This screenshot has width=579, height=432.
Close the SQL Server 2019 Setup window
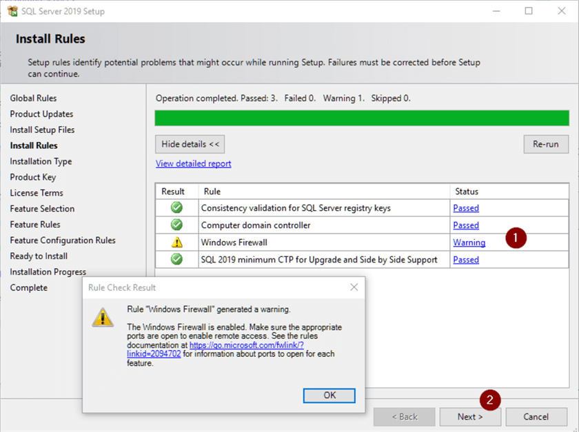point(561,11)
